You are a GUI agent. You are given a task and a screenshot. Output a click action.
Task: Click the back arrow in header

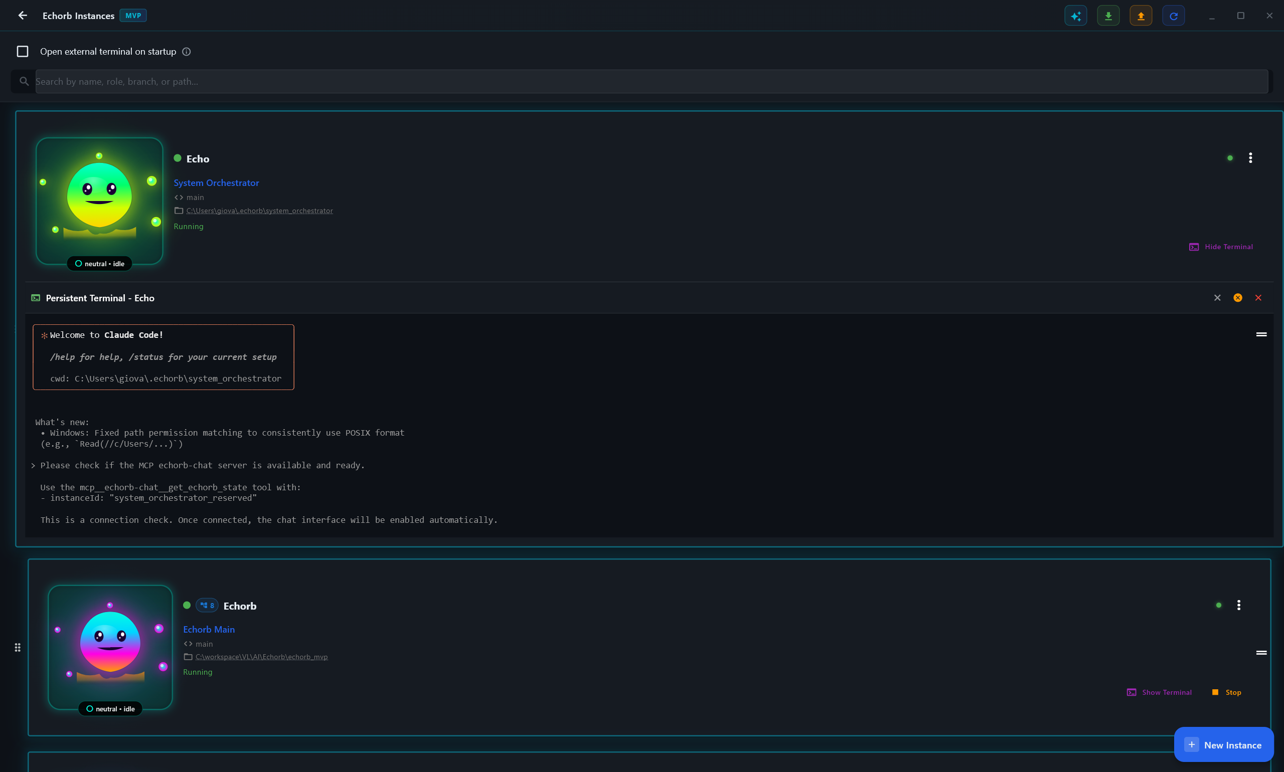click(23, 16)
